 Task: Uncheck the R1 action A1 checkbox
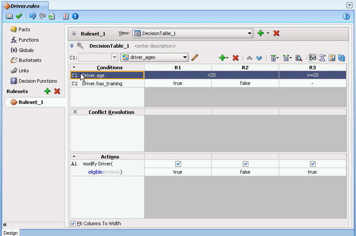click(x=178, y=164)
